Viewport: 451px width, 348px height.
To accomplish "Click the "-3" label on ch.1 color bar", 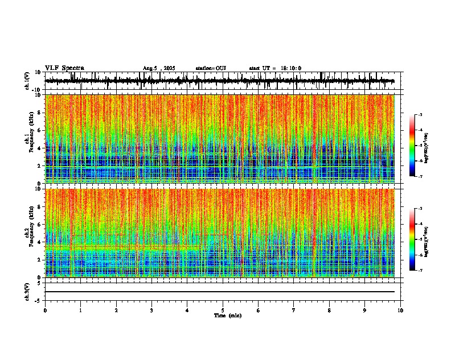I will 420,114.
